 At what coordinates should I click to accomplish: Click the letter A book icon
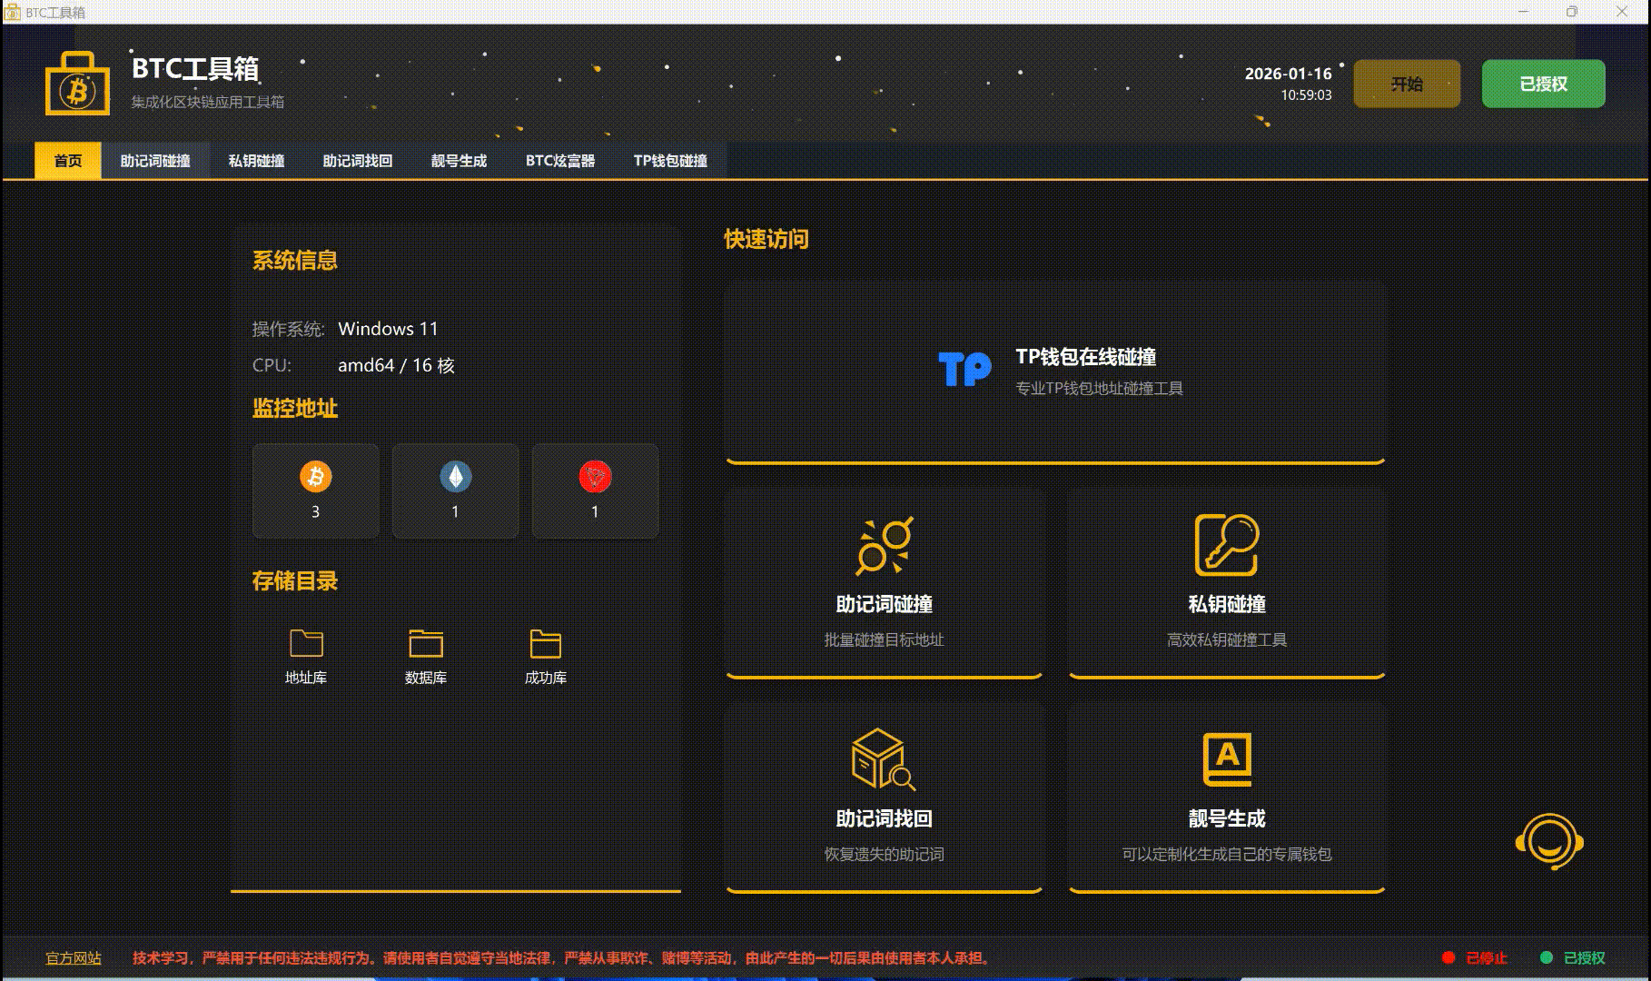[1226, 759]
